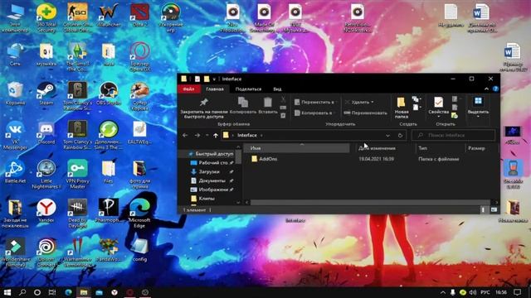The width and height of the screenshot is (531, 298).
Task: Open Quick Access Toolbar customize dropdown in title bar
Action: coord(214,79)
